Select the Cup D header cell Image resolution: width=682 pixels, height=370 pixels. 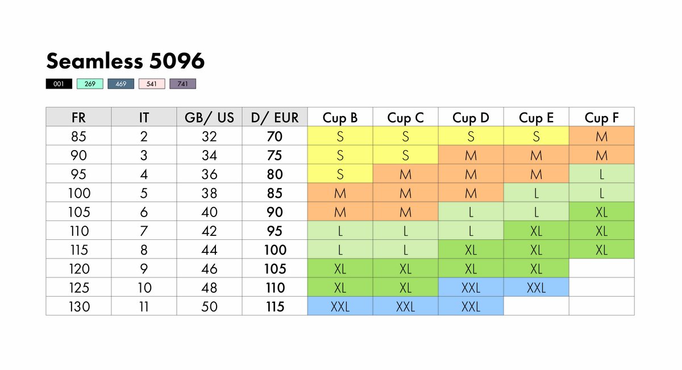[471, 118]
